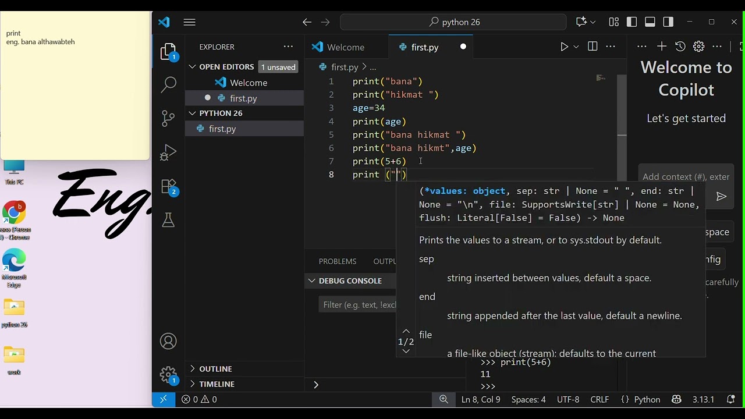Select Welcome in Open Editors
The width and height of the screenshot is (745, 419).
(244, 83)
